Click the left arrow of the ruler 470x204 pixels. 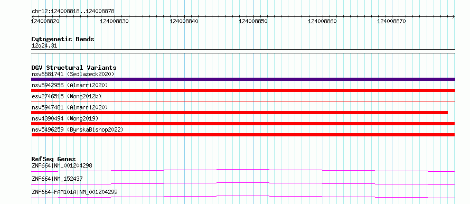pos(33,16)
